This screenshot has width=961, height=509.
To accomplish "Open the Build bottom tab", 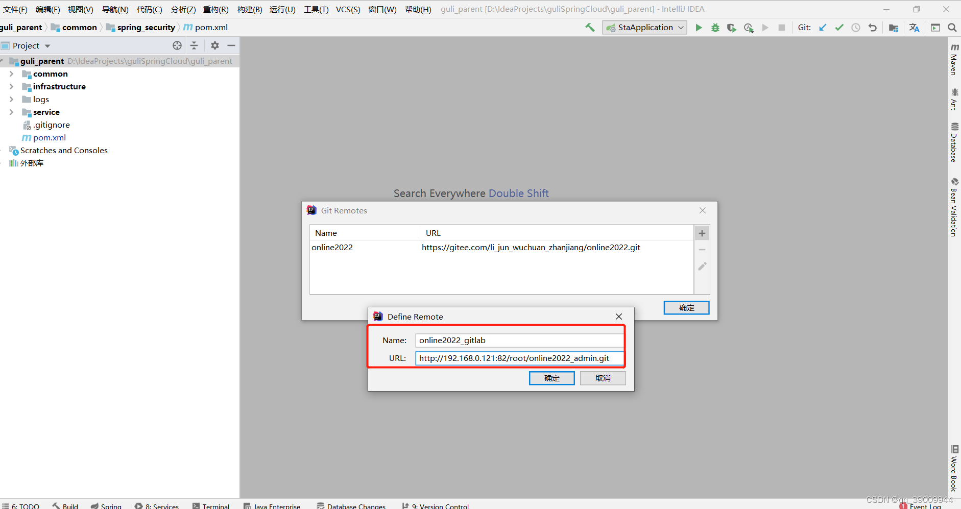I will point(65,506).
